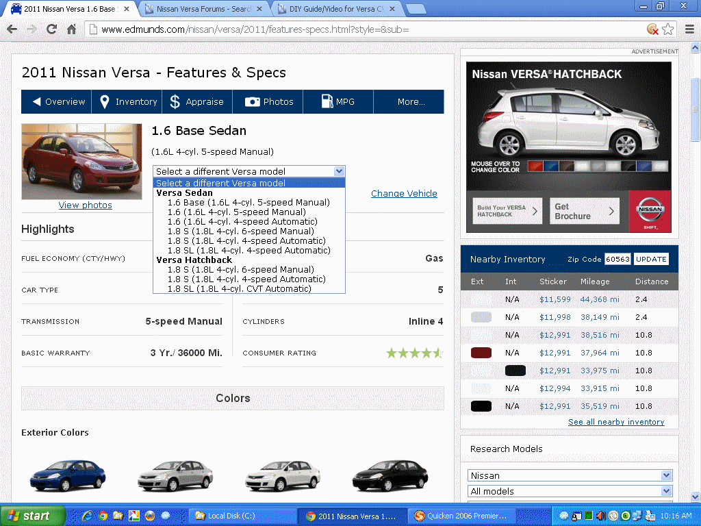This screenshot has height=526, width=701.
Task: Reload the page with the refresh icon
Action: coord(51,29)
